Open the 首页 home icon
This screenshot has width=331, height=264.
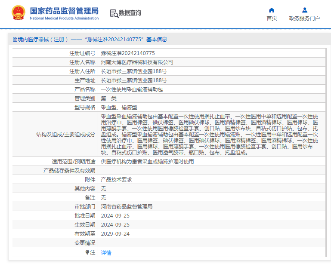pos(272,10)
